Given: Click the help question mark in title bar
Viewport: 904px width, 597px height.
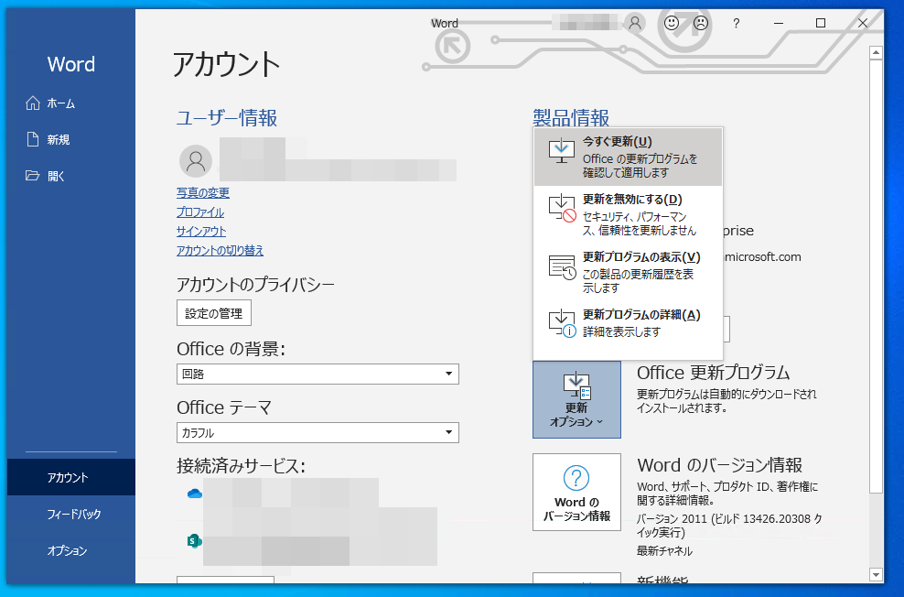Looking at the screenshot, I should pyautogui.click(x=737, y=24).
